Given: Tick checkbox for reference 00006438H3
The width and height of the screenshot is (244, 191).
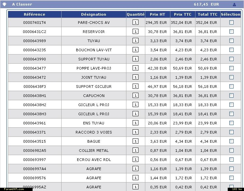Looking at the screenshot, I should [231, 114].
